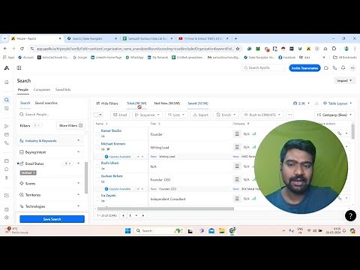Open the Company (Slow) sort dropdown
Image resolution: width=360 pixels, height=270 pixels.
point(334,115)
